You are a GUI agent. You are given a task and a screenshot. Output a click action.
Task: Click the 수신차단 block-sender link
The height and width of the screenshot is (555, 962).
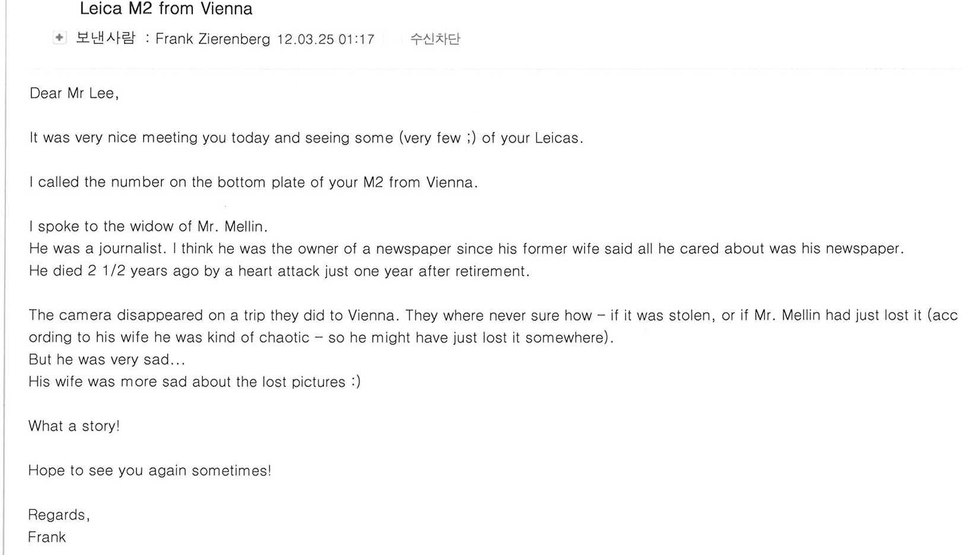435,39
